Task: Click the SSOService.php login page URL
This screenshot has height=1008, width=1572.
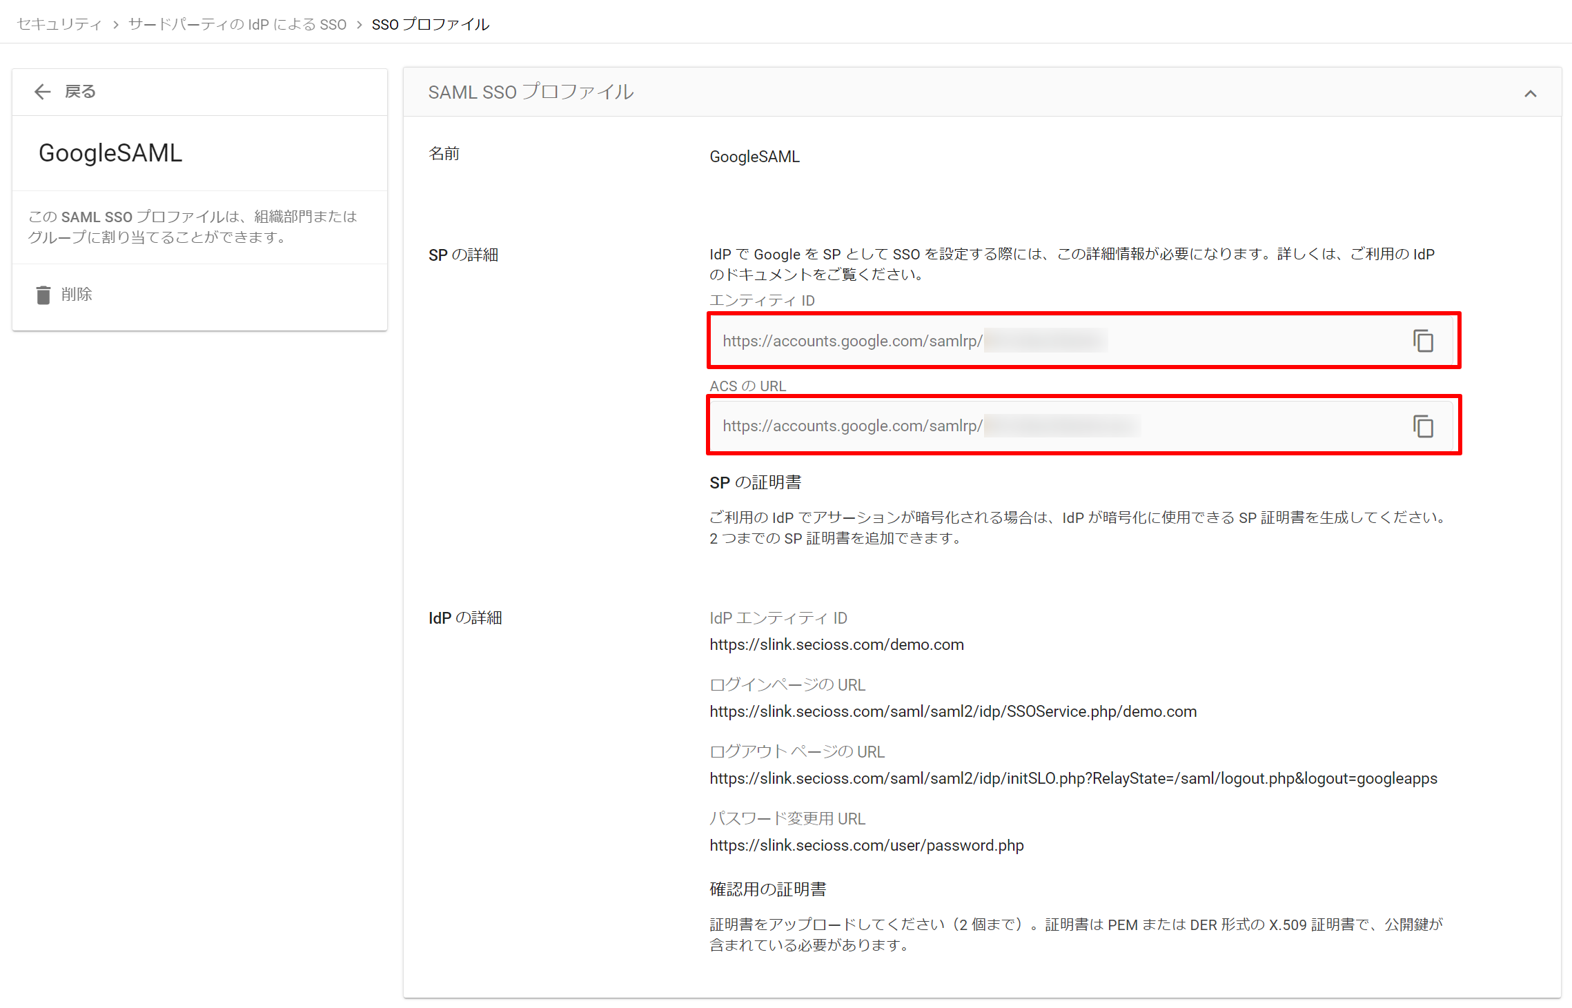Action: [x=953, y=711]
